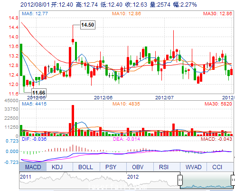Click the 2012/07 date axis label
Viewport: 235px width, 191px height.
[x=164, y=97]
